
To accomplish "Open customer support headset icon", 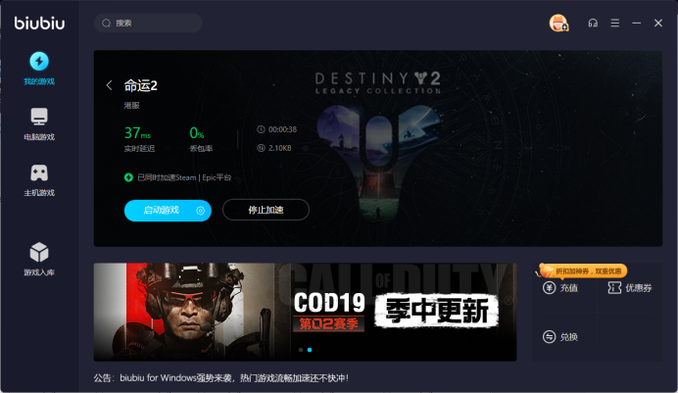I will pyautogui.click(x=593, y=23).
